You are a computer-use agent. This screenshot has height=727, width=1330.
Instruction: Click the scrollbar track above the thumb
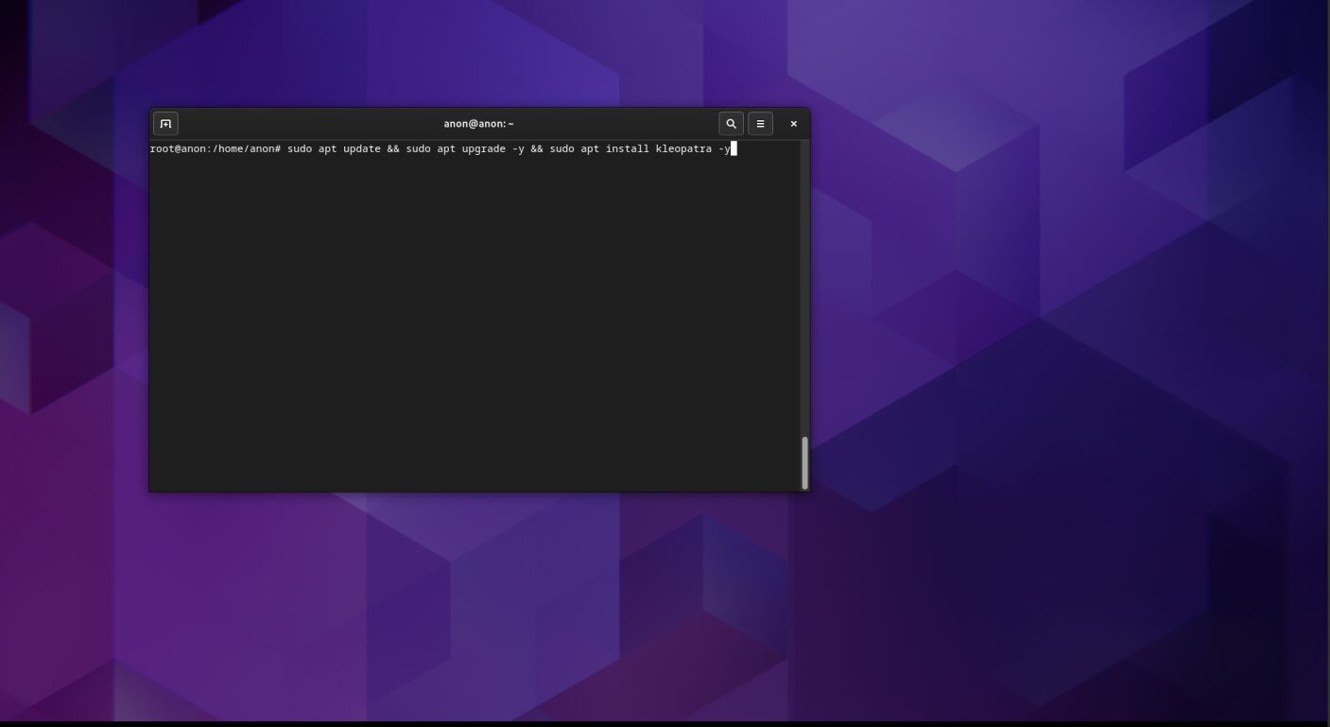click(804, 284)
